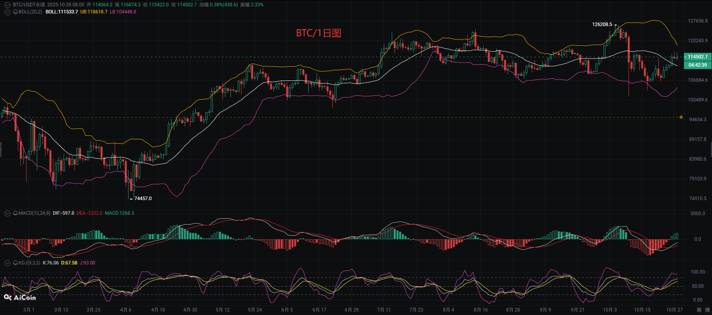The image size is (712, 315).
Task: Click the red BTC/1日图 chart annotation
Action: [318, 33]
